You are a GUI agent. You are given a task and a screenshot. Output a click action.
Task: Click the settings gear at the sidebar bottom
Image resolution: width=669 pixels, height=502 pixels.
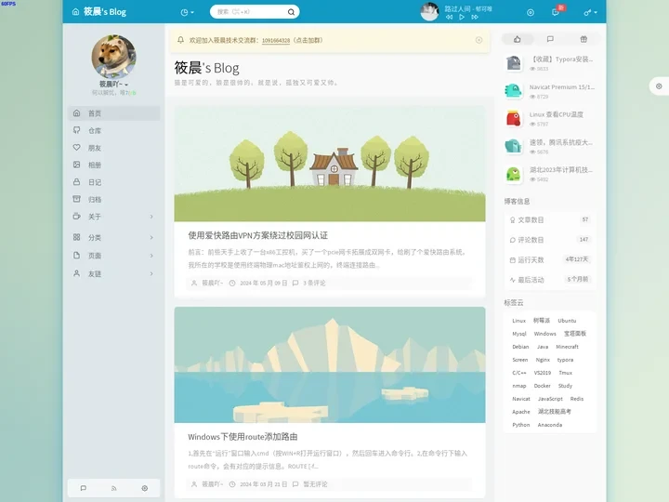coord(145,488)
